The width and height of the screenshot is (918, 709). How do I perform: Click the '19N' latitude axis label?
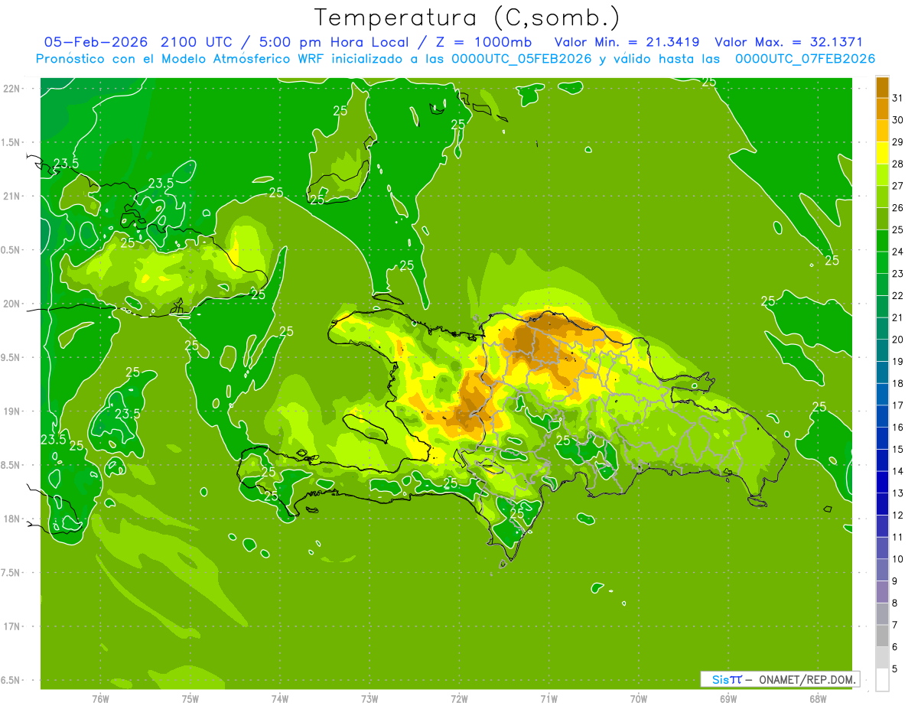tap(11, 411)
